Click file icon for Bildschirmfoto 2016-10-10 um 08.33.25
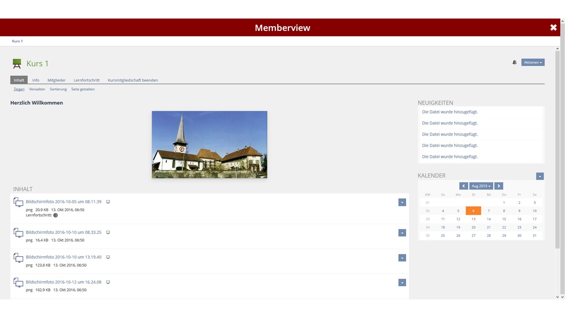The image size is (565, 318). [18, 233]
